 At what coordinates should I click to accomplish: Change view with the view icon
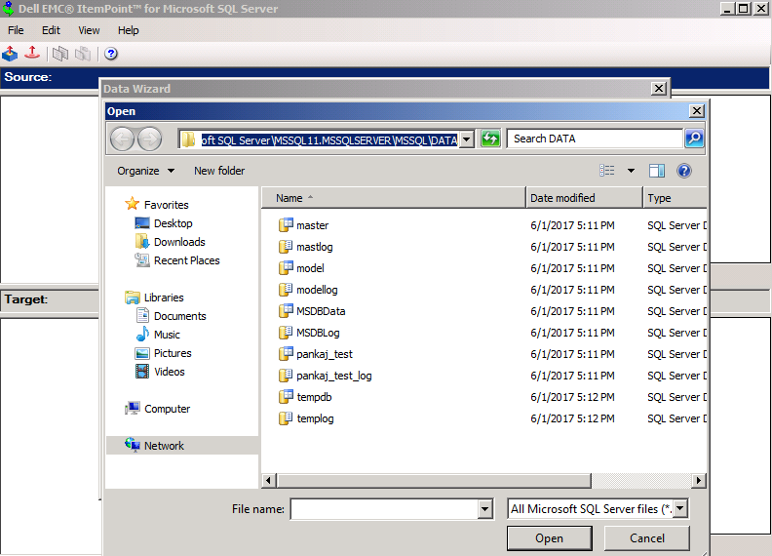[x=607, y=171]
